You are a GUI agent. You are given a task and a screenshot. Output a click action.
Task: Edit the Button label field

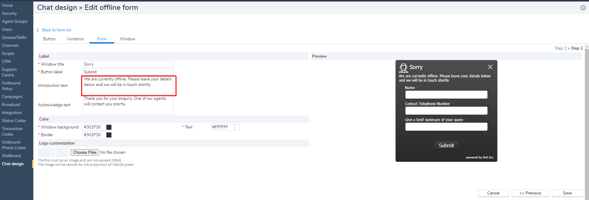[x=128, y=72]
